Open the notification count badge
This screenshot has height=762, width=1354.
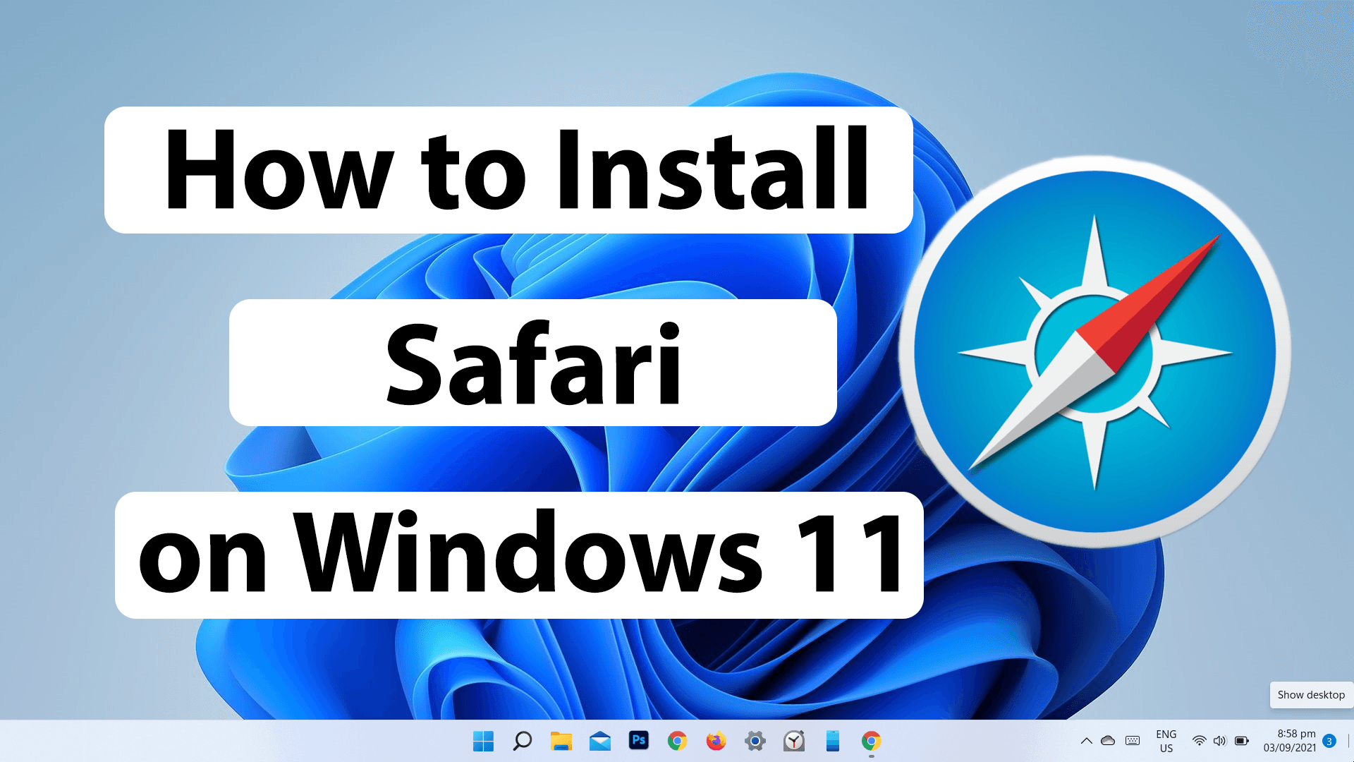click(1329, 741)
